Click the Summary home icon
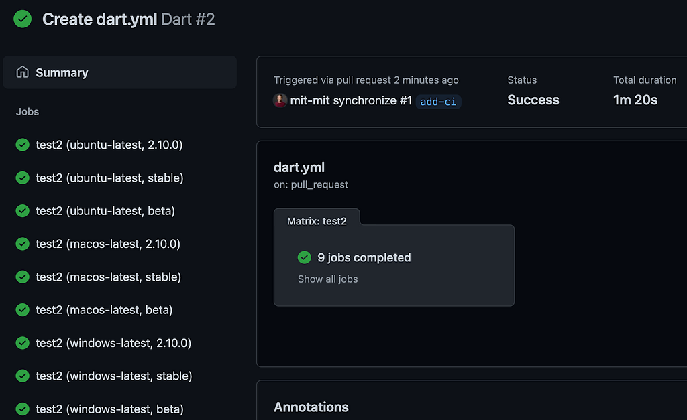687x420 pixels. coord(23,72)
